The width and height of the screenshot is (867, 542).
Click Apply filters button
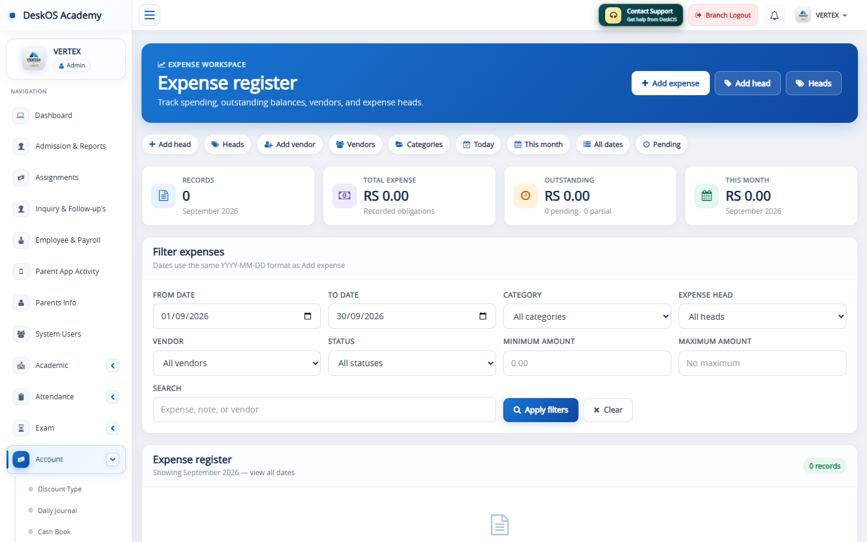[x=541, y=410]
